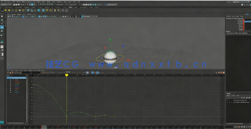Select the striped sphere in the viewport

click(x=110, y=56)
